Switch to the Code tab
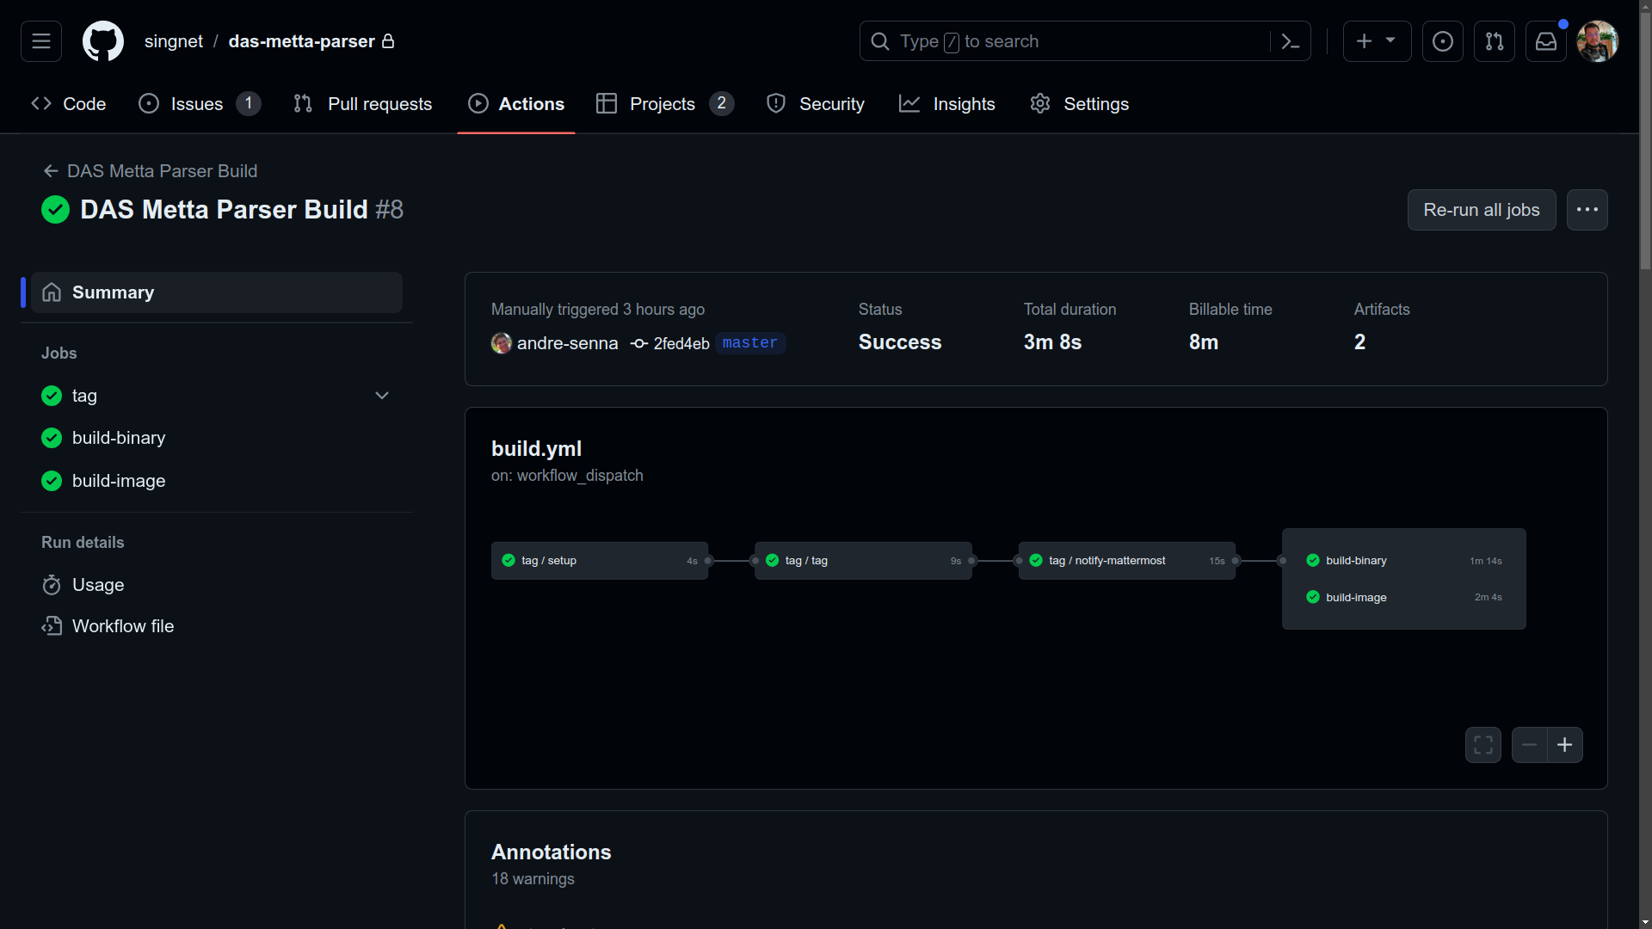The width and height of the screenshot is (1652, 929). click(69, 104)
